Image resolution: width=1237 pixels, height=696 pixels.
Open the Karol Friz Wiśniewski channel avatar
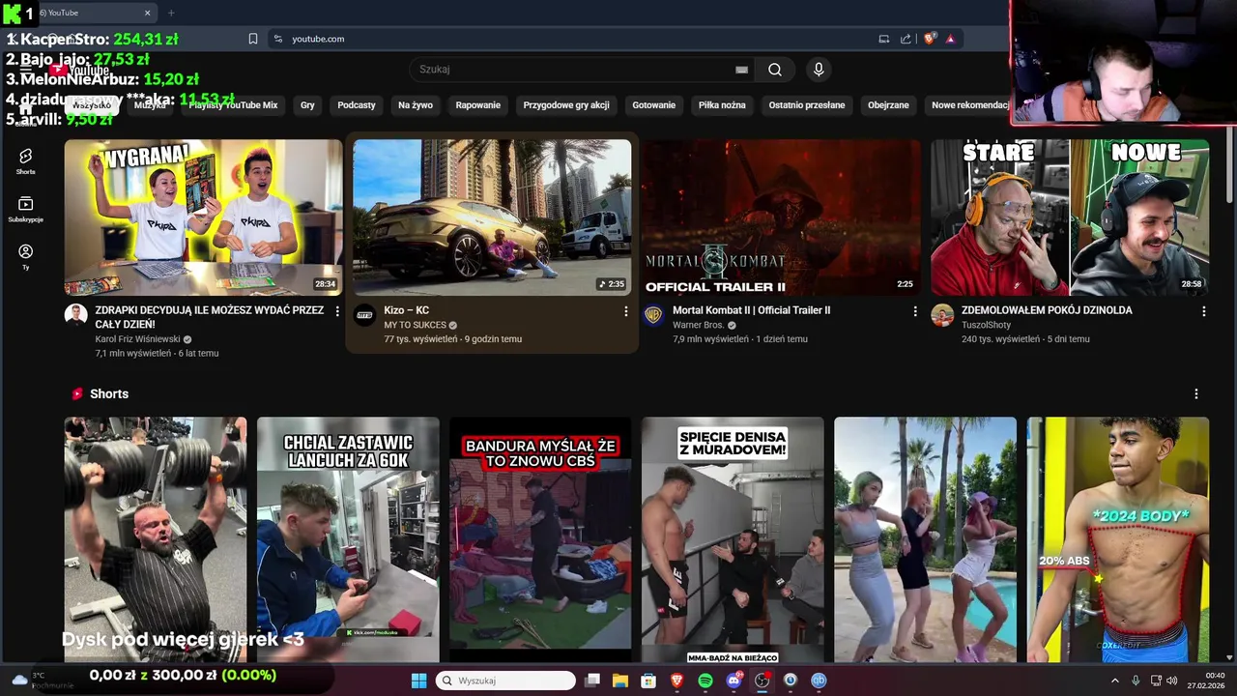pyautogui.click(x=75, y=315)
